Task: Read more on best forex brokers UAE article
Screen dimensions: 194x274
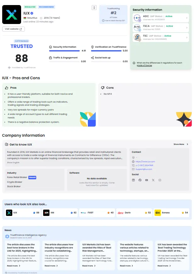Action: 14,266
